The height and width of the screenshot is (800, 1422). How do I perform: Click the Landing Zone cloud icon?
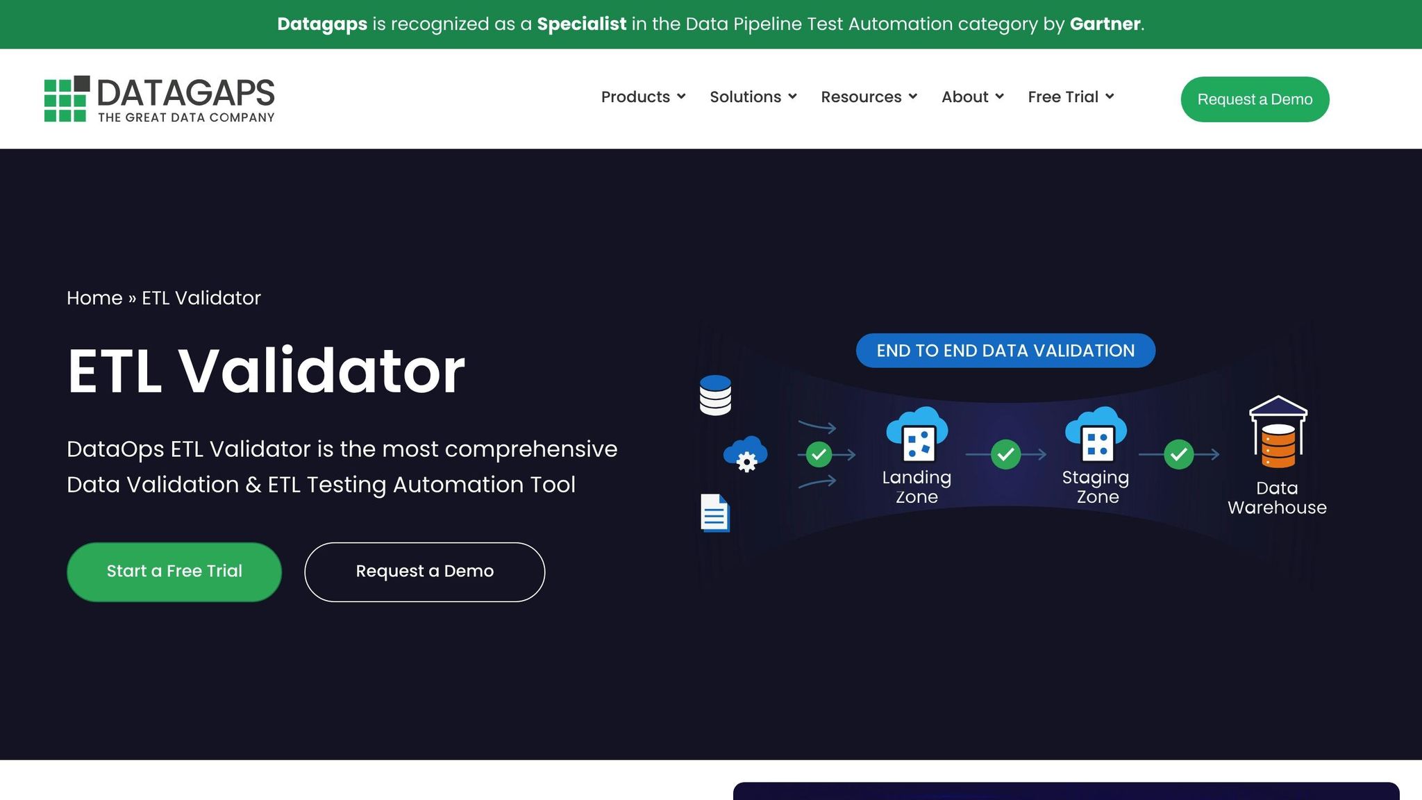coord(917,435)
